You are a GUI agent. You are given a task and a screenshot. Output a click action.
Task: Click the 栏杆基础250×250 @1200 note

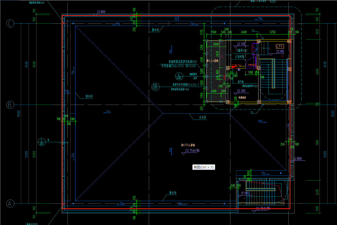point(179,66)
